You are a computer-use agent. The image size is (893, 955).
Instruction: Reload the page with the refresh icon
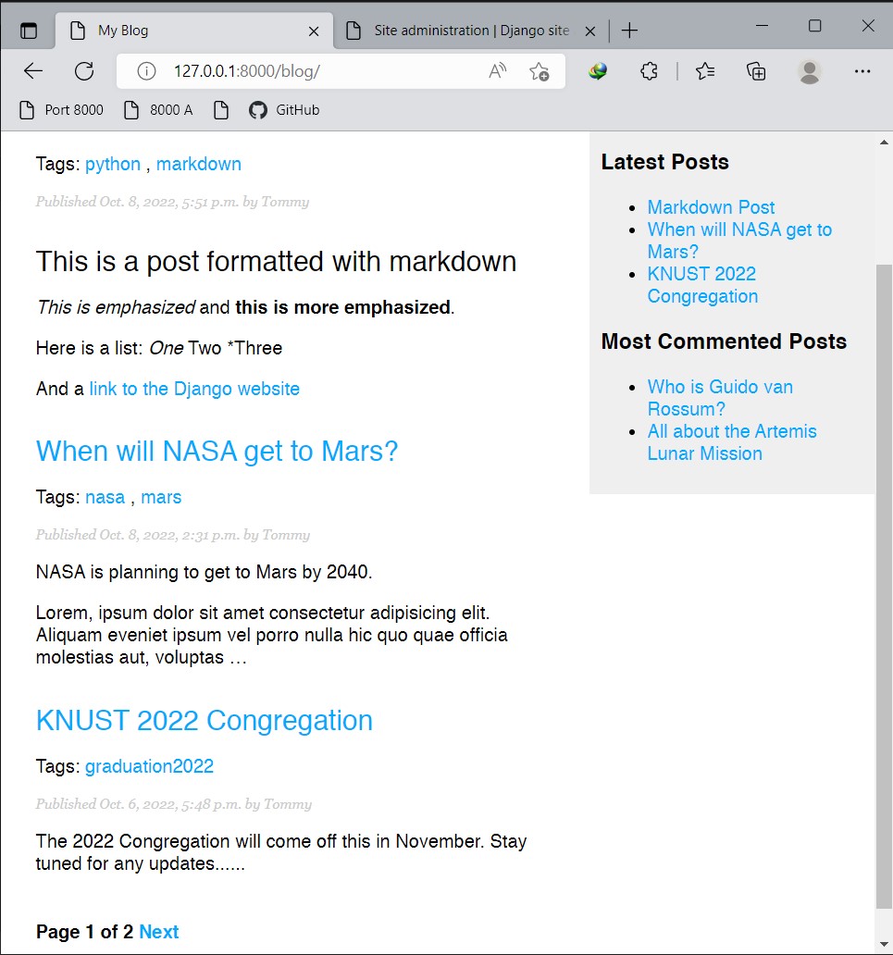point(84,71)
